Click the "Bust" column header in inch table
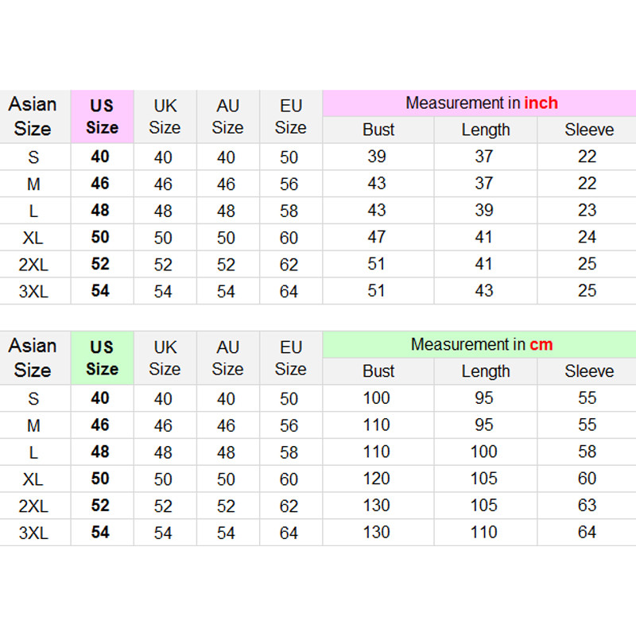The image size is (636, 636). click(x=378, y=130)
